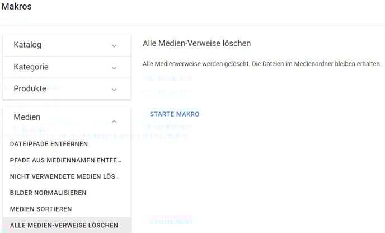
Task: Select the Kategorie section title
Action: coord(31,67)
